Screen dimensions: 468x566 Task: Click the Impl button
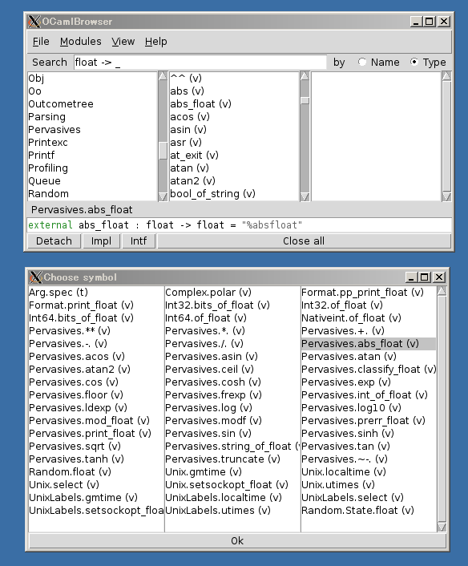pyautogui.click(x=101, y=241)
